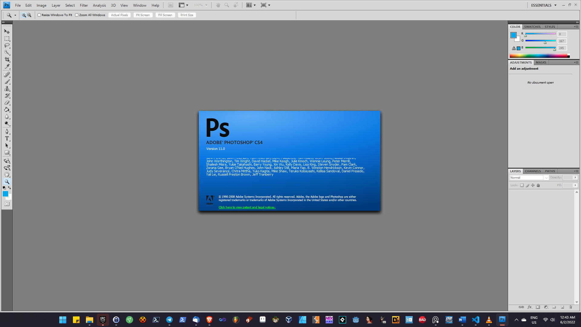Click the Fit Screen button

click(143, 15)
